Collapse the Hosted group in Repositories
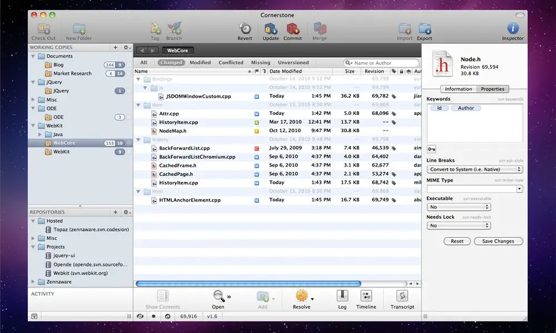 [33, 221]
